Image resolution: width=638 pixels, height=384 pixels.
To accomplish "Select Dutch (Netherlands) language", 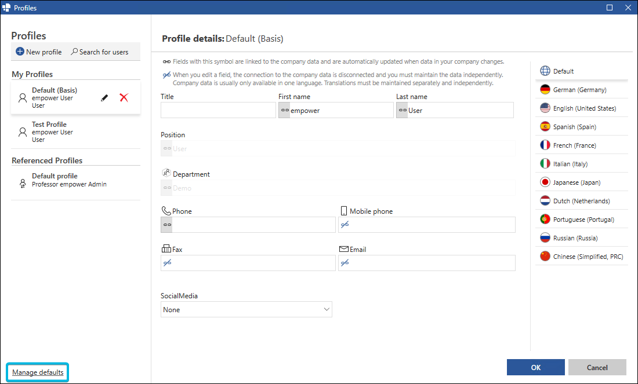I will coord(582,201).
